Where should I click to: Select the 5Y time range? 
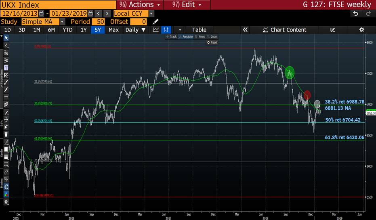[98, 30]
